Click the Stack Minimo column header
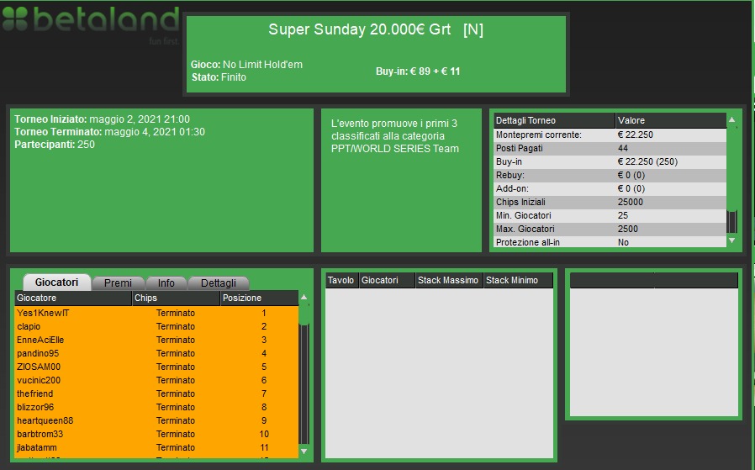Image resolution: width=755 pixels, height=470 pixels. (518, 280)
